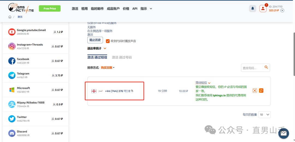Viewport: 295px width, 142px height.
Task: Expand the 等待短信 status dropdown
Action: [x=209, y=83]
